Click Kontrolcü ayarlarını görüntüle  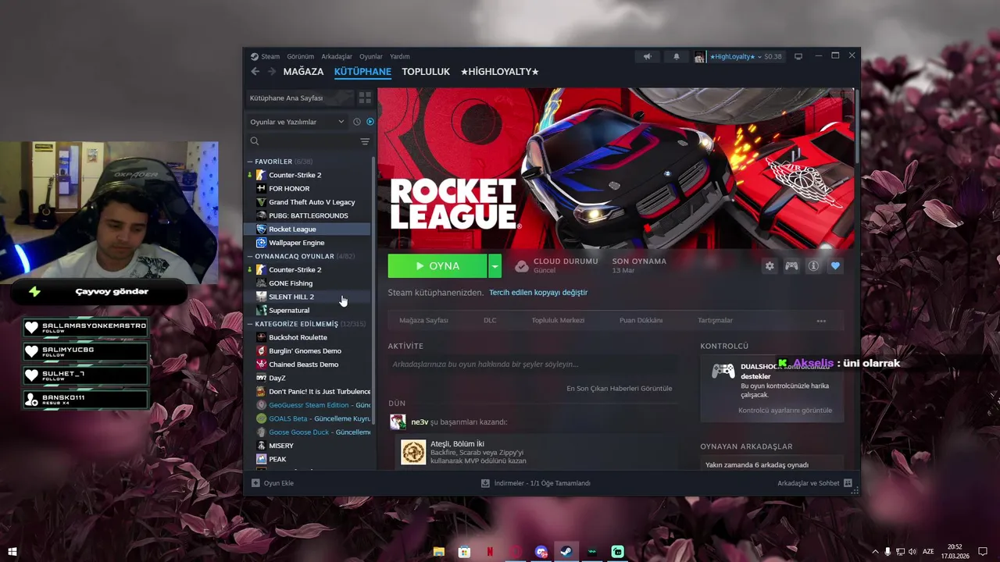click(785, 411)
